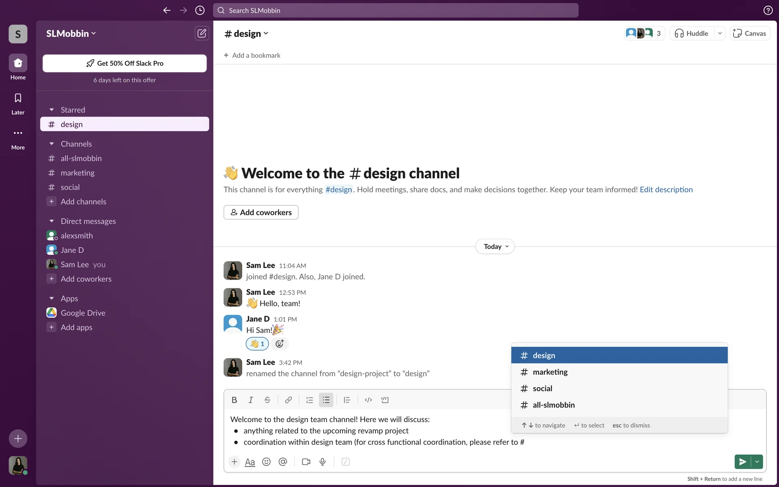Toggle the bulleted list formatting
779x487 pixels.
coord(326,400)
